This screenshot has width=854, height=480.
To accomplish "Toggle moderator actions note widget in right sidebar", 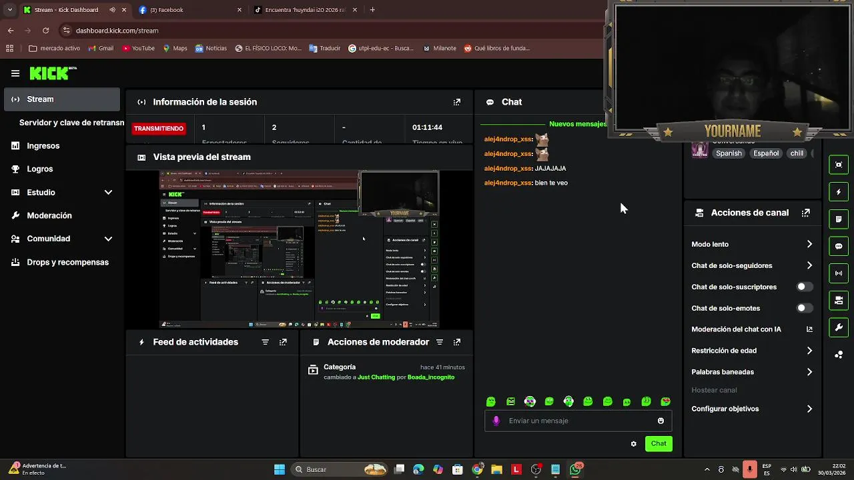I will pyautogui.click(x=839, y=219).
